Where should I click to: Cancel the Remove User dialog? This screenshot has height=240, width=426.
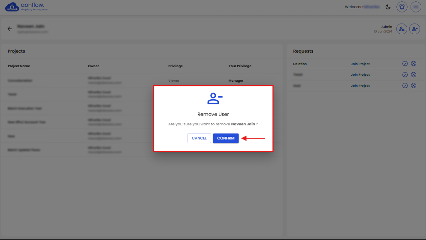tap(199, 138)
